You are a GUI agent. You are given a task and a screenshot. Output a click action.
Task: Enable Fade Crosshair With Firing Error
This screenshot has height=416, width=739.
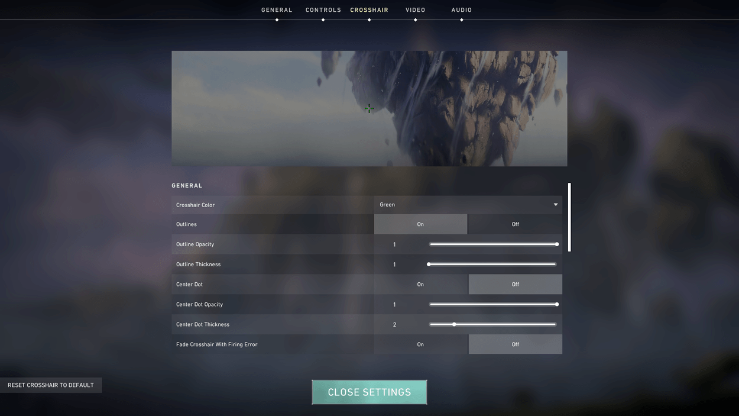point(420,344)
